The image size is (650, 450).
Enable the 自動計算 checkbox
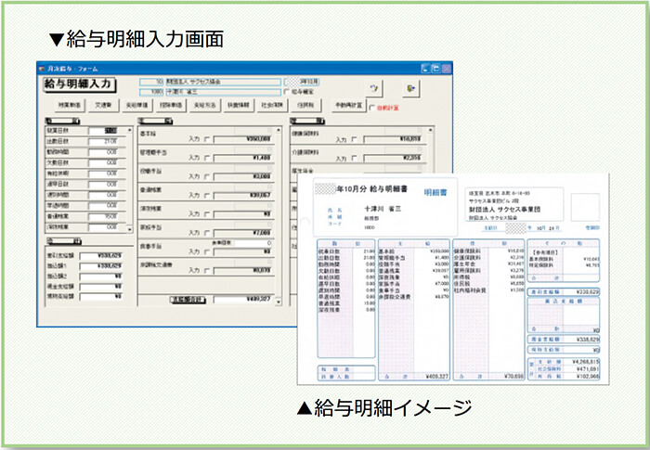(x=372, y=107)
